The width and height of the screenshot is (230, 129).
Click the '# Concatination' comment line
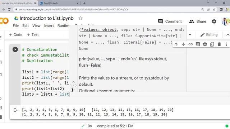click(x=40, y=49)
